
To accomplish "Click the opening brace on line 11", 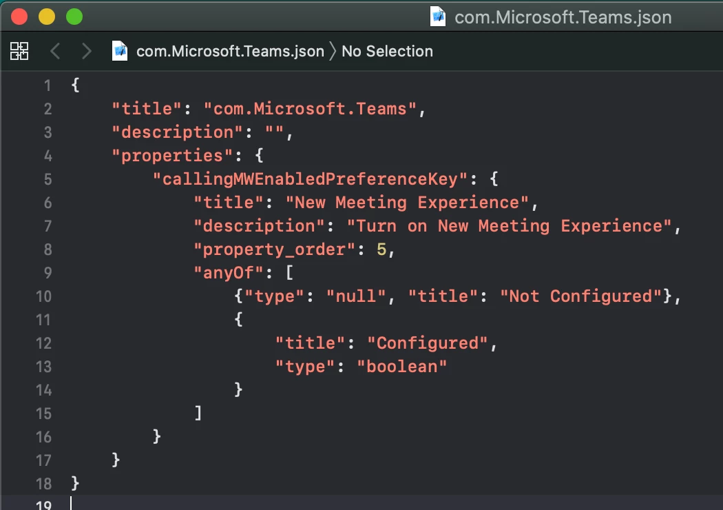I will click(x=238, y=319).
